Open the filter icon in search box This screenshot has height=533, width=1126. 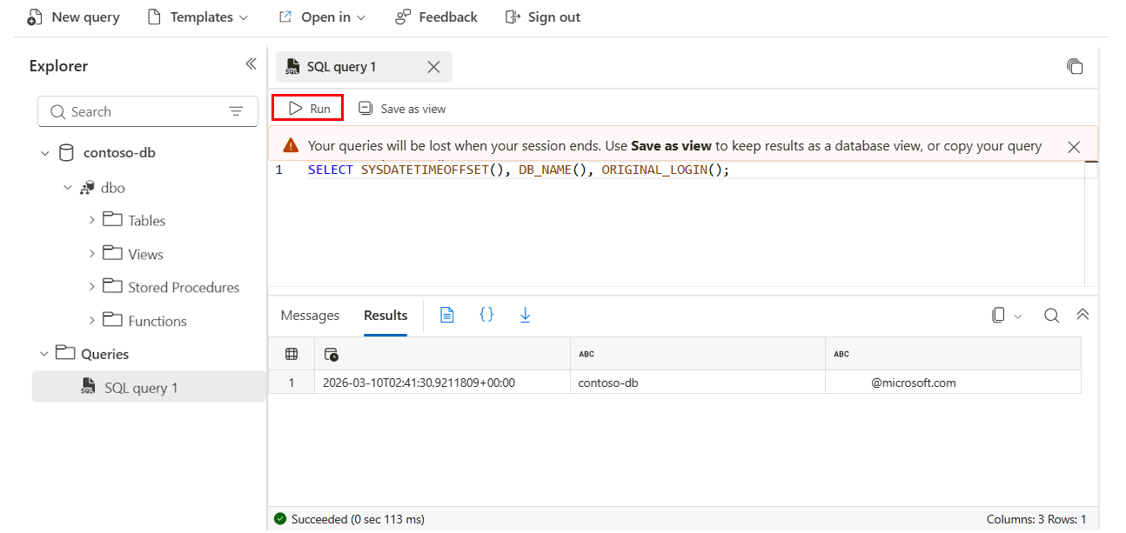click(236, 111)
